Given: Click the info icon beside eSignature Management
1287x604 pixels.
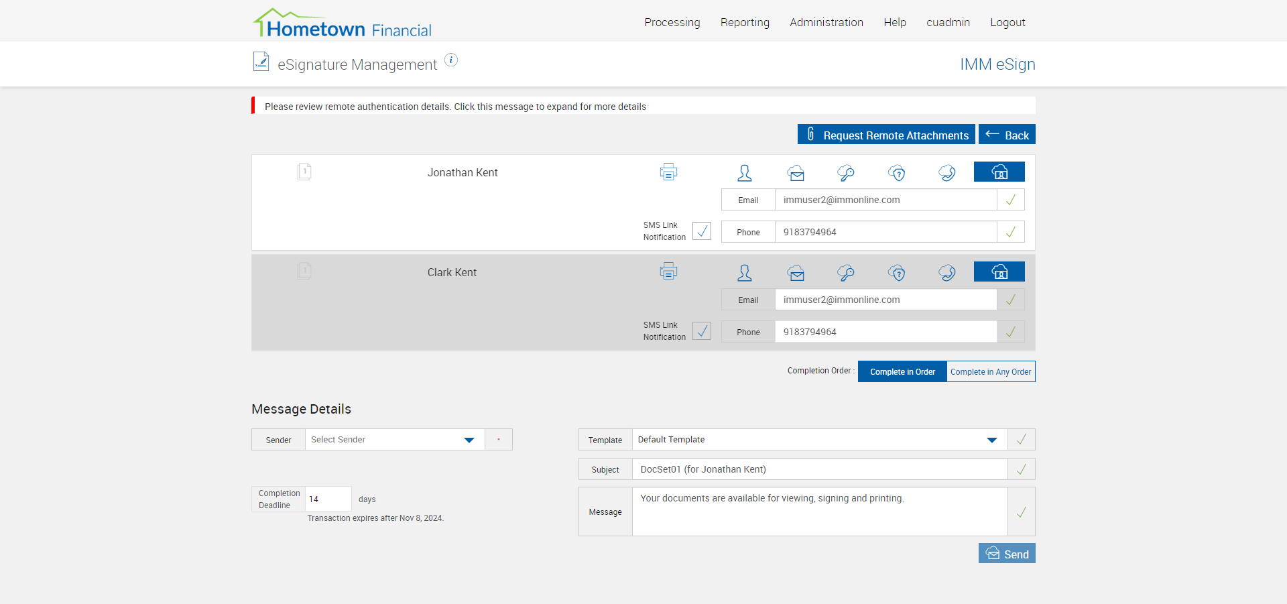Looking at the screenshot, I should tap(451, 60).
